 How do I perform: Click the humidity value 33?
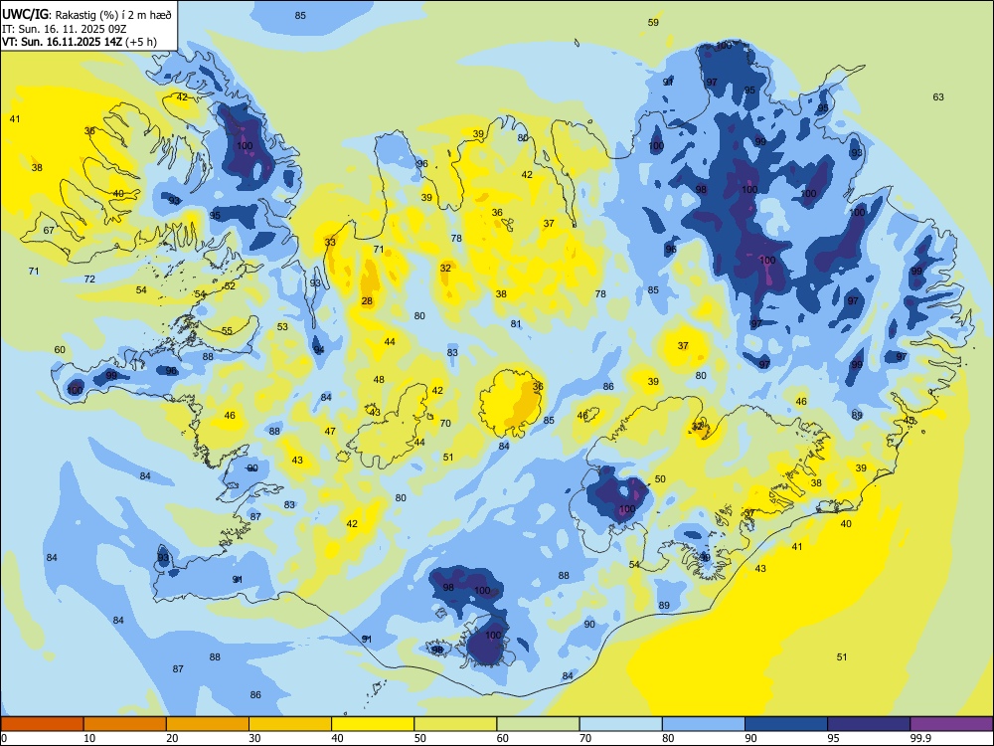pyautogui.click(x=330, y=243)
